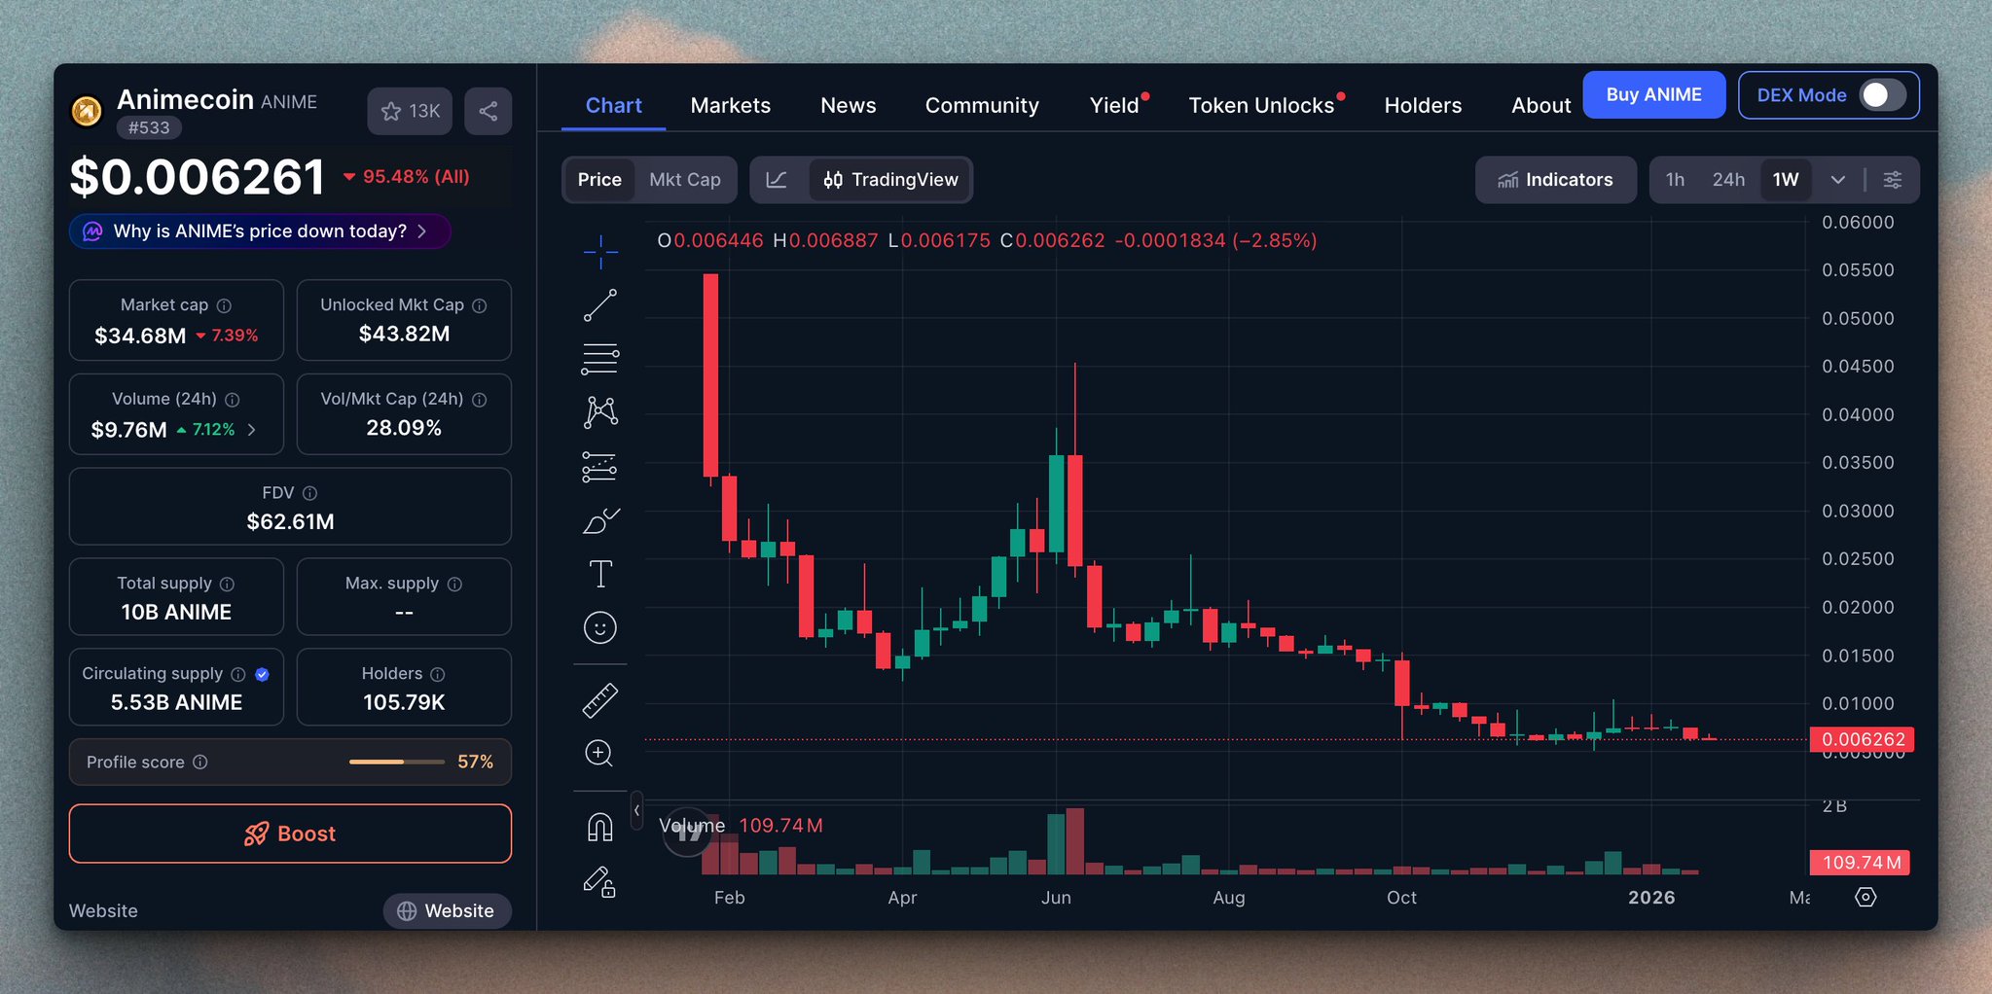Click the Circulating supply info icon
1992x994 pixels.
point(238,674)
